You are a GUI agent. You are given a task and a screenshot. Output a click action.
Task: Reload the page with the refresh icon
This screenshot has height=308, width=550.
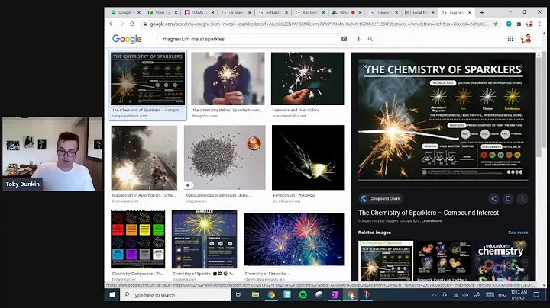point(132,24)
